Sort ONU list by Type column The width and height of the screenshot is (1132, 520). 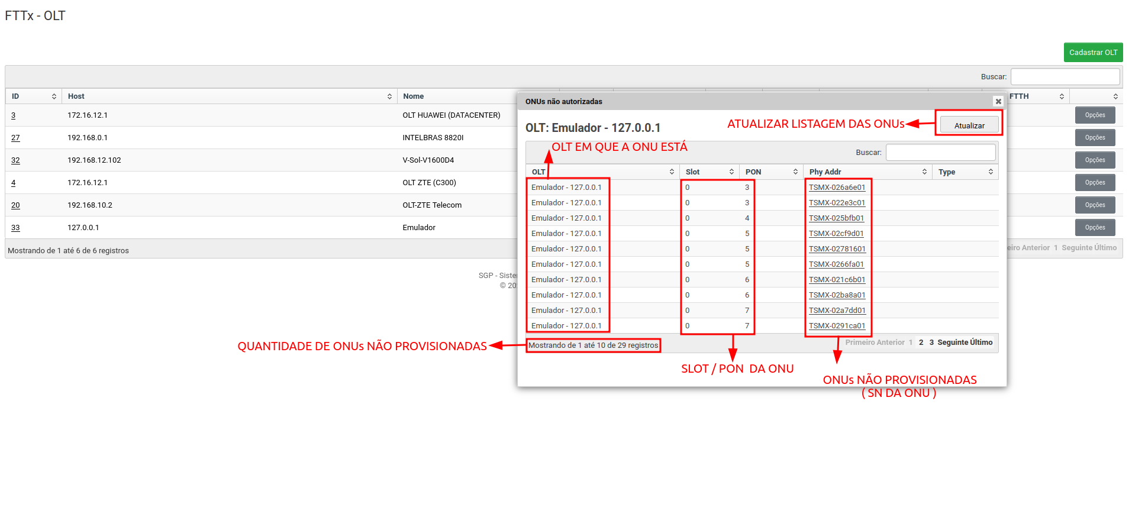click(x=991, y=172)
